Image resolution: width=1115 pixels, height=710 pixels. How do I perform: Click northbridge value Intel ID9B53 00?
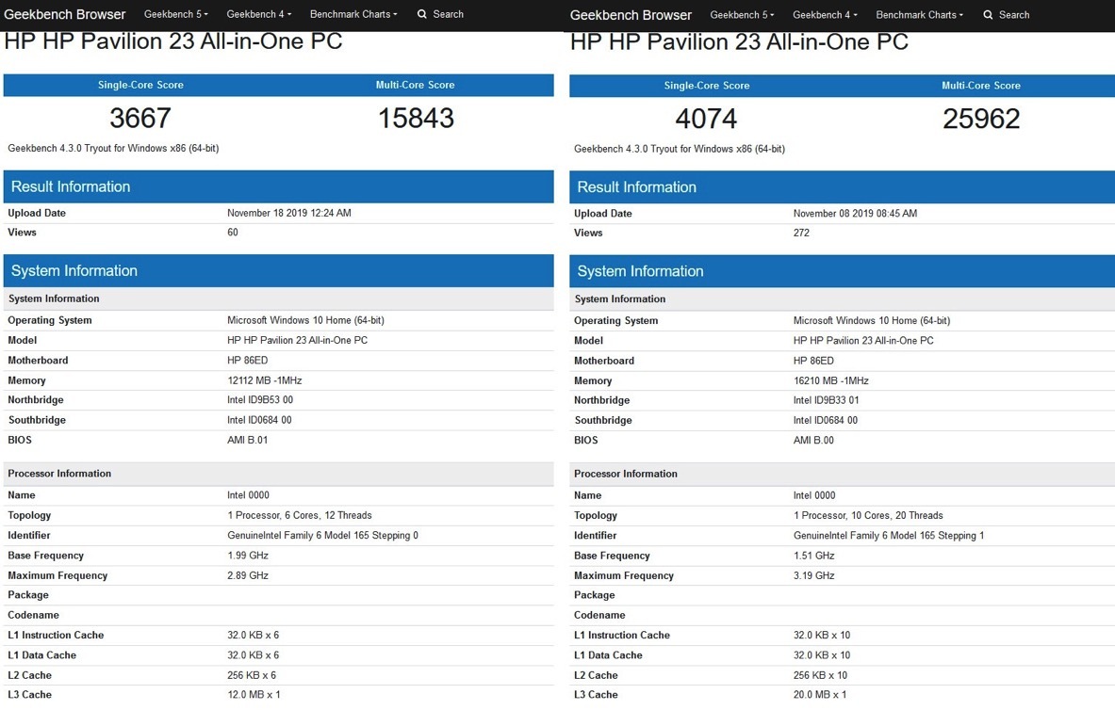[259, 400]
